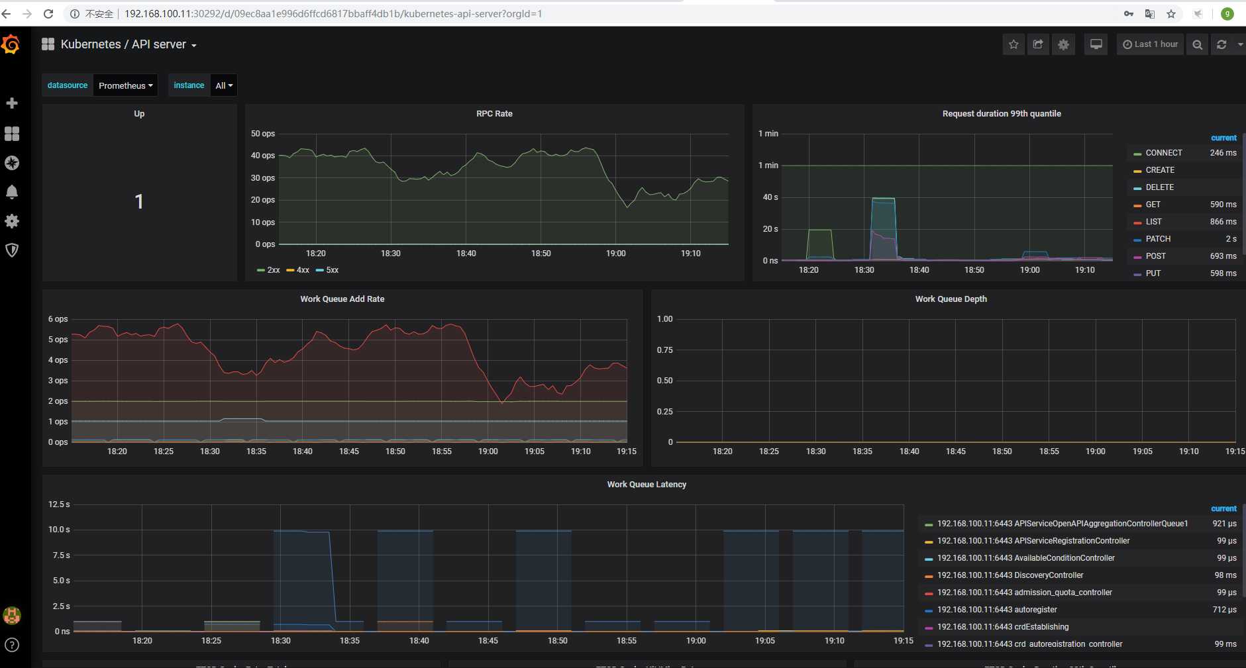Star this dashboard as favorite
Image resolution: width=1246 pixels, height=668 pixels.
click(x=1013, y=44)
